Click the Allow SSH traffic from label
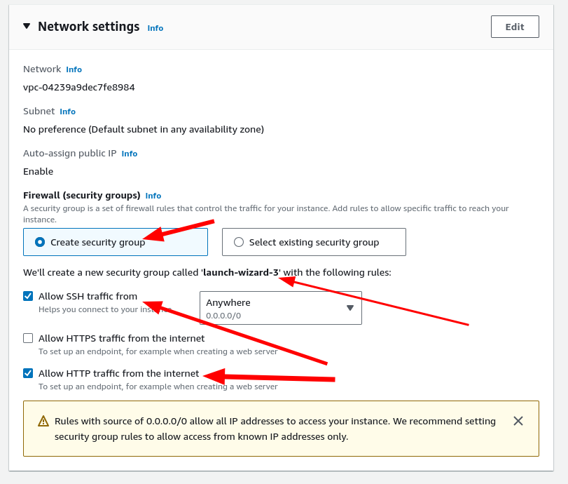568x484 pixels. [x=88, y=296]
